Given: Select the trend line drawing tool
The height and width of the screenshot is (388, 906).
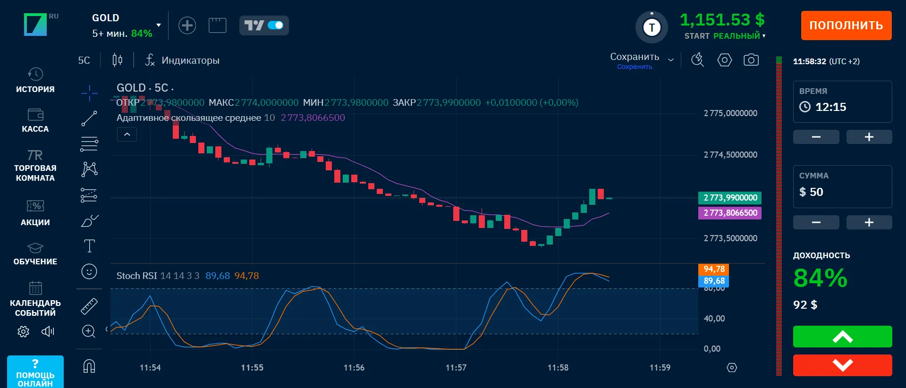Looking at the screenshot, I should [x=89, y=118].
